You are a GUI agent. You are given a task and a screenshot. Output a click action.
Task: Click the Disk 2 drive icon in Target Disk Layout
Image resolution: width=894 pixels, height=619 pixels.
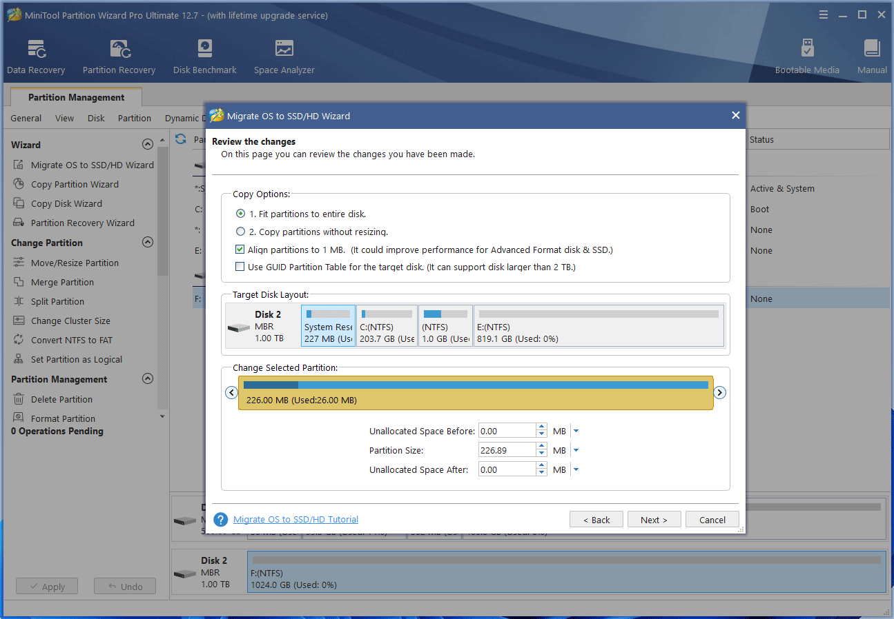(238, 328)
